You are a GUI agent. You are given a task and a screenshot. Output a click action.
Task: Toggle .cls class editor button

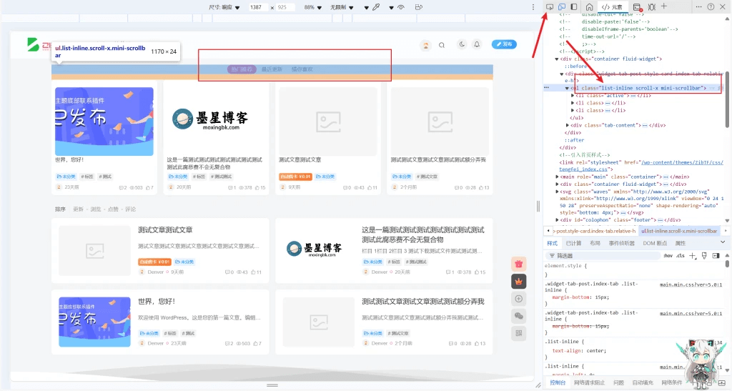(681, 256)
